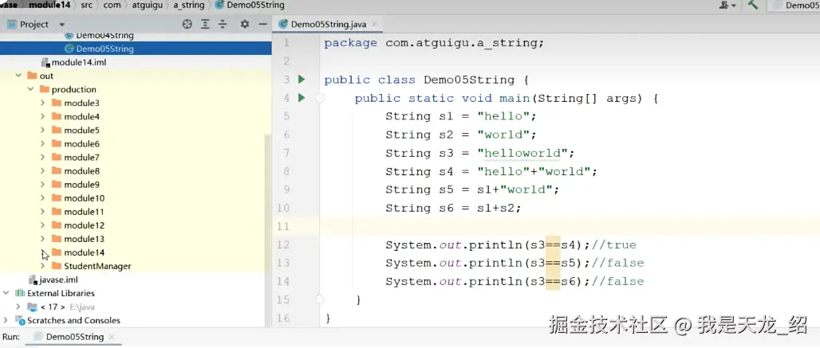Click the Scratches and Consoles icon

20,320
